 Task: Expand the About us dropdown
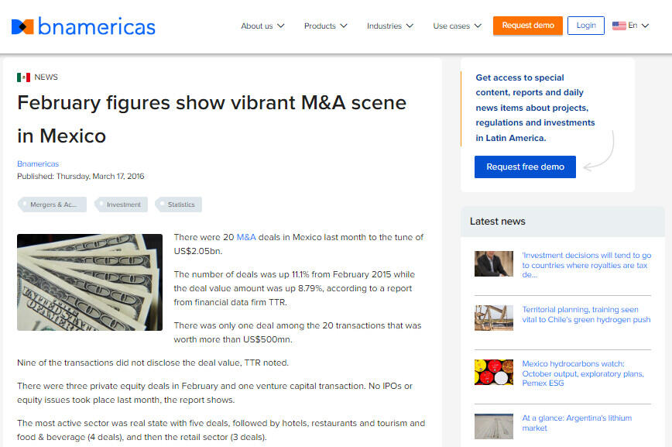coord(262,26)
